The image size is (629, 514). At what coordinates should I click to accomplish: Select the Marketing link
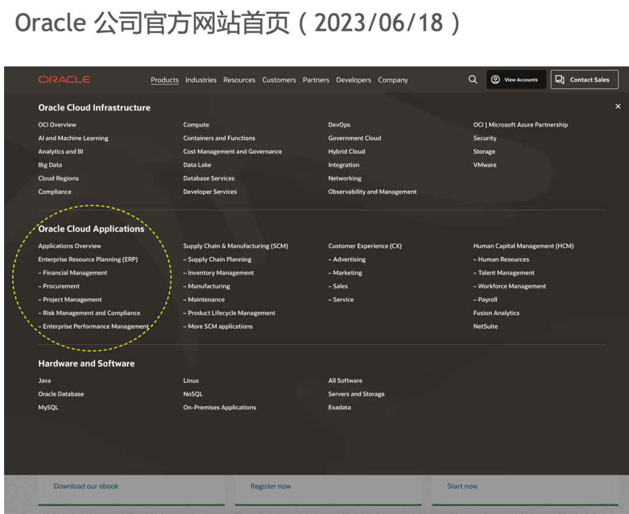coord(345,273)
